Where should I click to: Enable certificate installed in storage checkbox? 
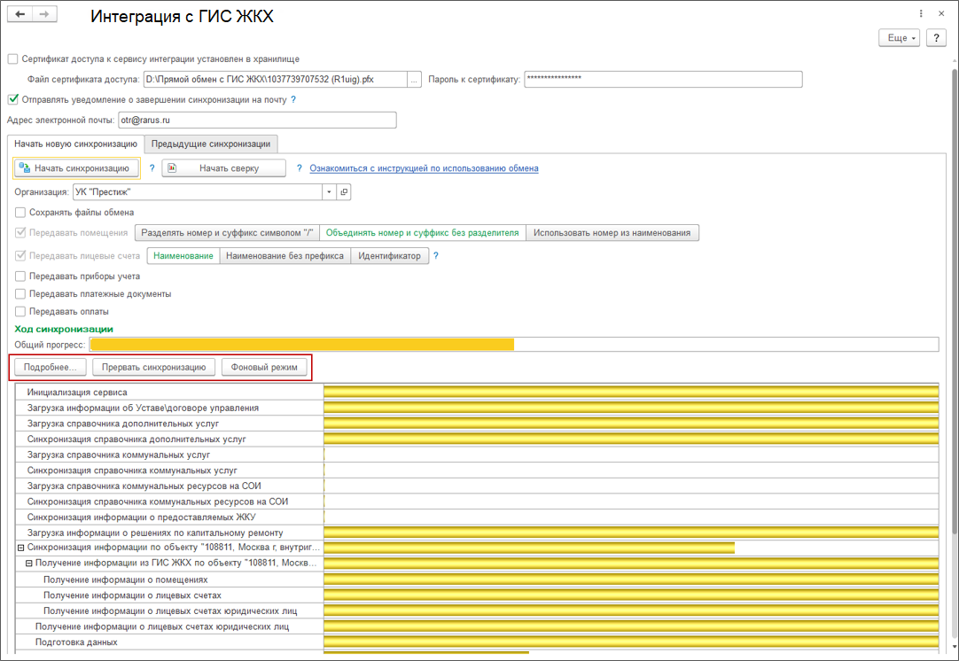coord(12,59)
